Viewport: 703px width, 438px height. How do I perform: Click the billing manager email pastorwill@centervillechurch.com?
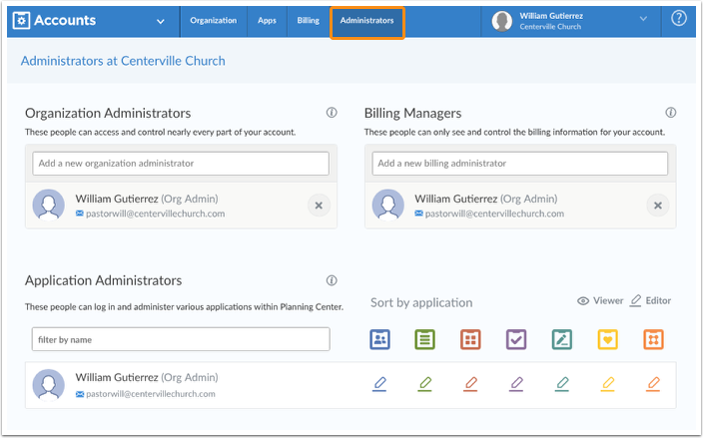pyautogui.click(x=494, y=214)
